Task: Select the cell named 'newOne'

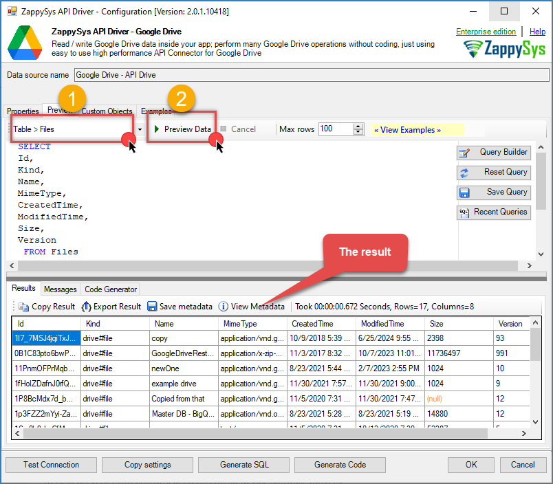Action: click(184, 368)
